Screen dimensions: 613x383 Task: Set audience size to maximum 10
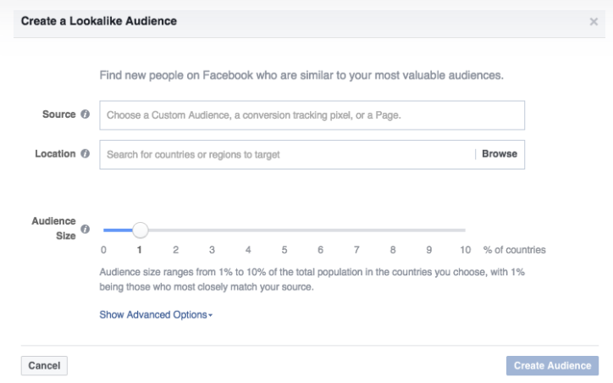pos(464,230)
